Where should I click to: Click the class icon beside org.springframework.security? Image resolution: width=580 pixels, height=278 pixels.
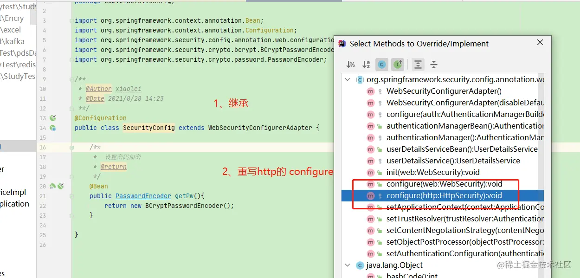[x=360, y=80]
